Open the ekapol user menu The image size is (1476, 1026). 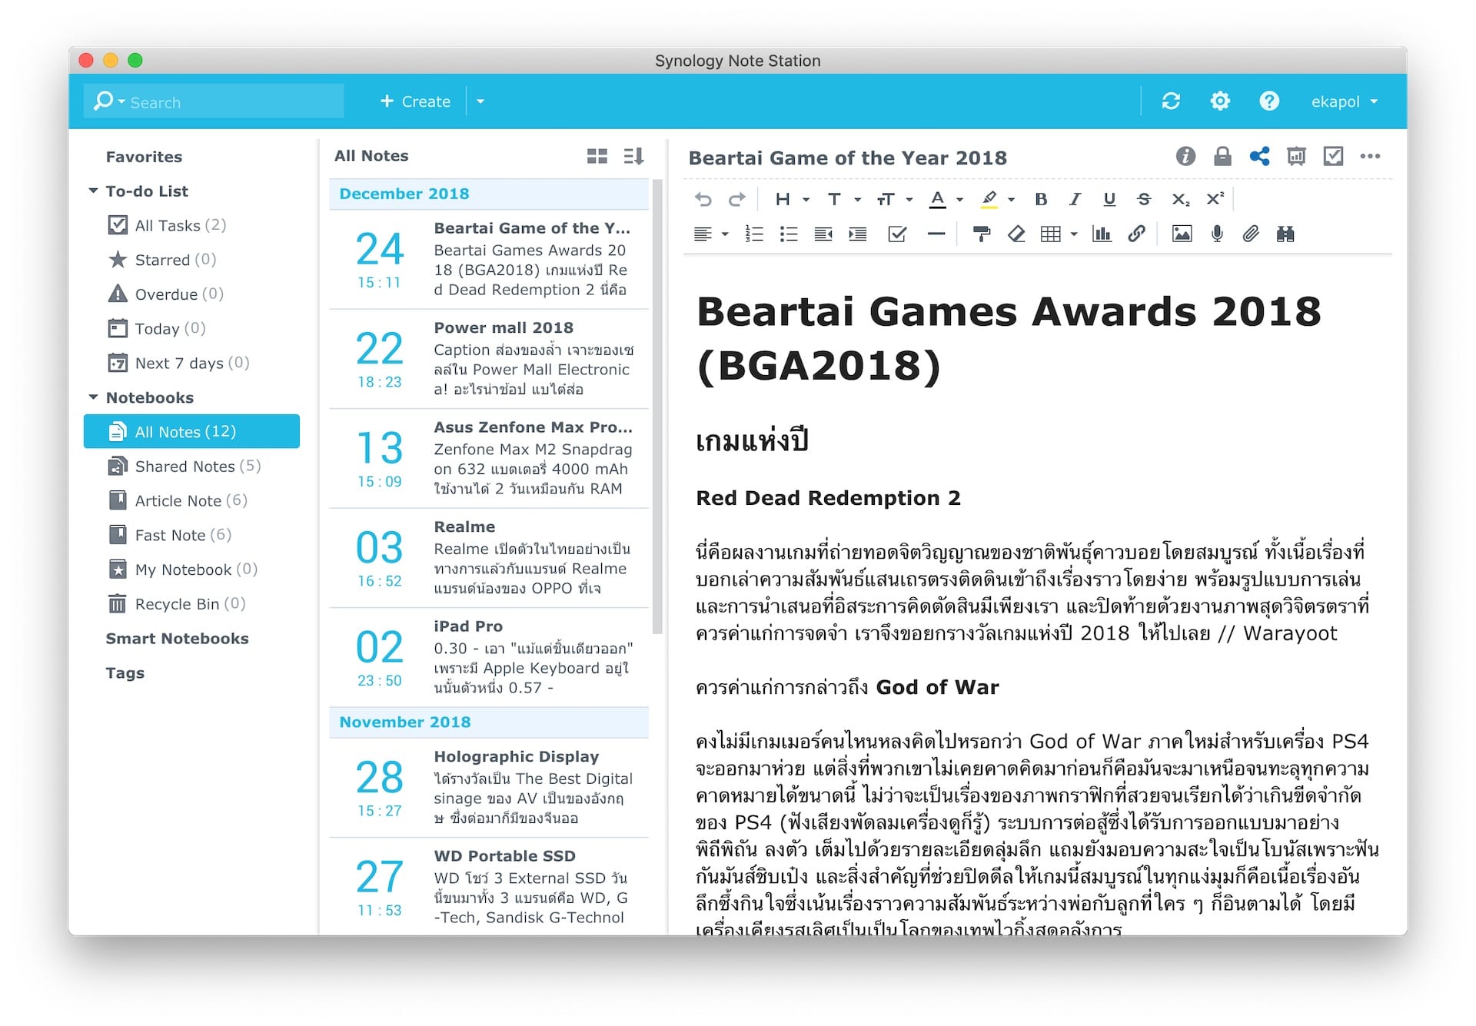[1344, 101]
